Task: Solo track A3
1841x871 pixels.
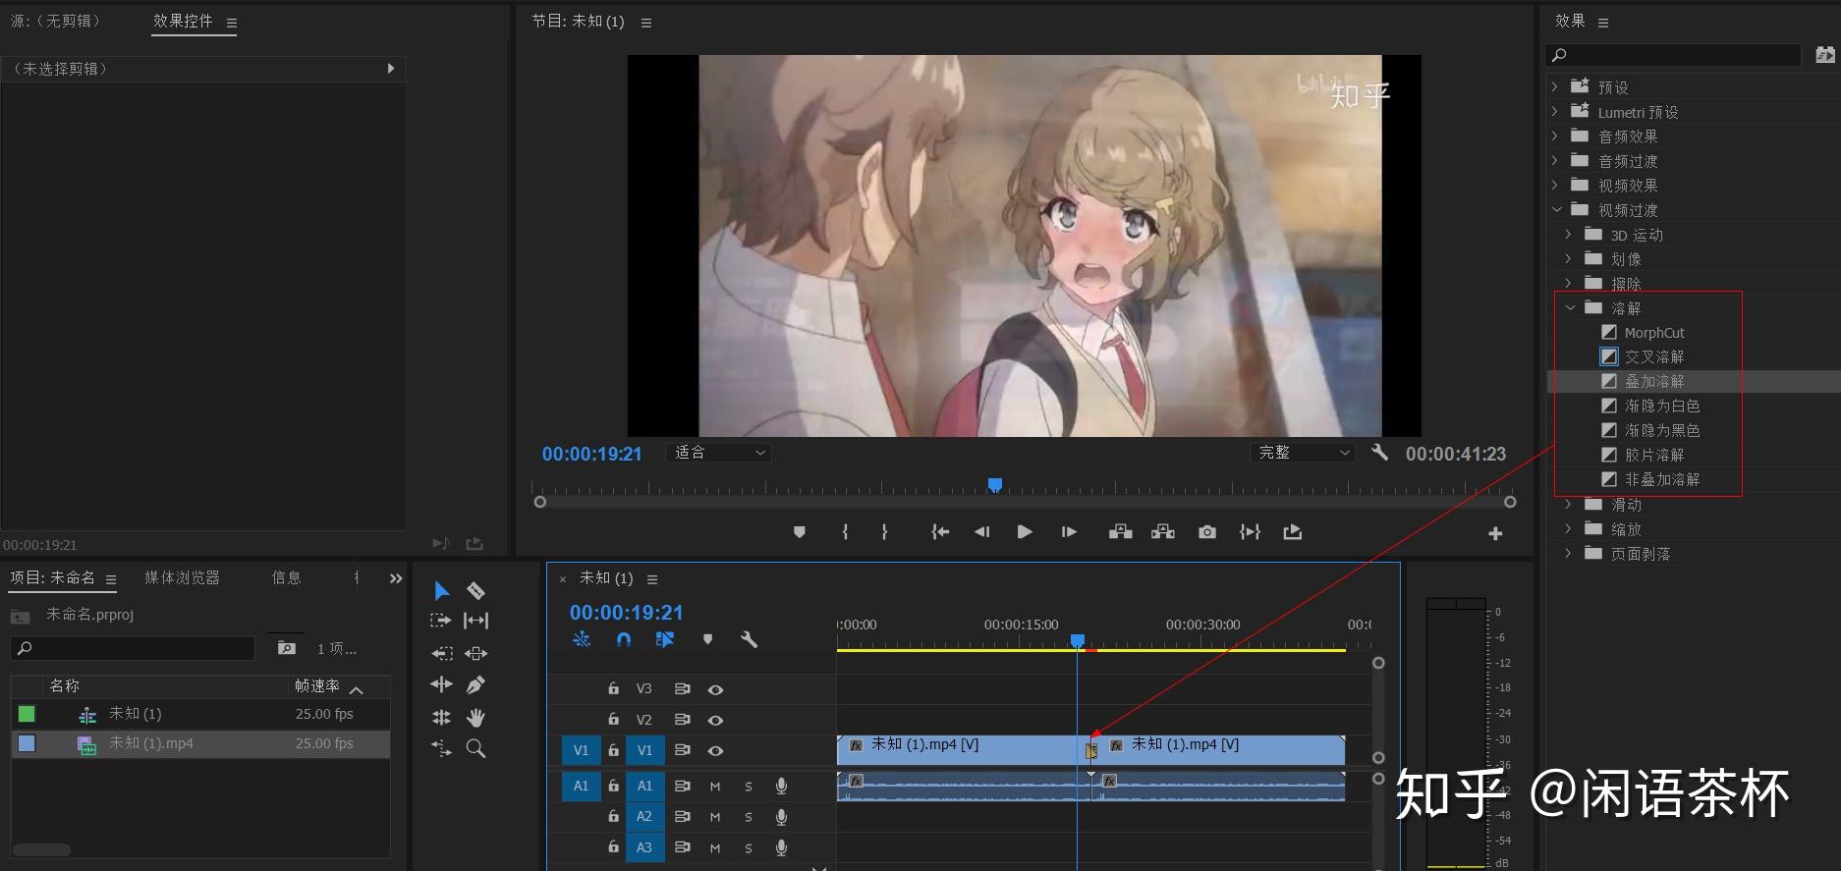Action: point(749,848)
